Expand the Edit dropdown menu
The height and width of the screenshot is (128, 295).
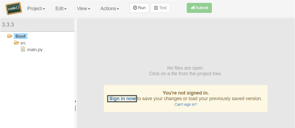61,9
